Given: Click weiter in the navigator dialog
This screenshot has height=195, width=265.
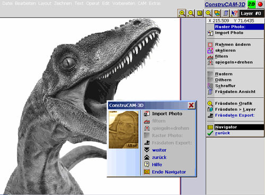Looking at the screenshot, I should pyautogui.click(x=159, y=150).
